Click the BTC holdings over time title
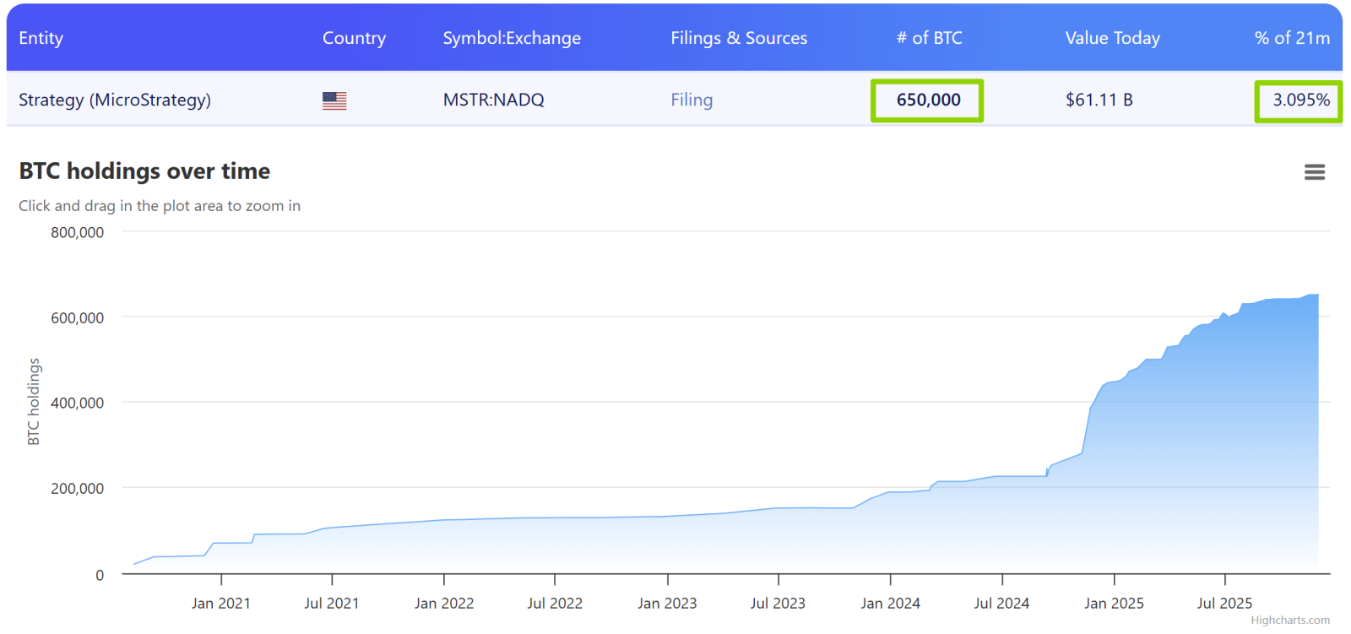This screenshot has height=634, width=1351. point(144,171)
